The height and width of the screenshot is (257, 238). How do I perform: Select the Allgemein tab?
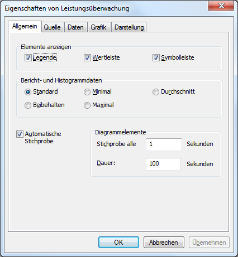pyautogui.click(x=25, y=26)
